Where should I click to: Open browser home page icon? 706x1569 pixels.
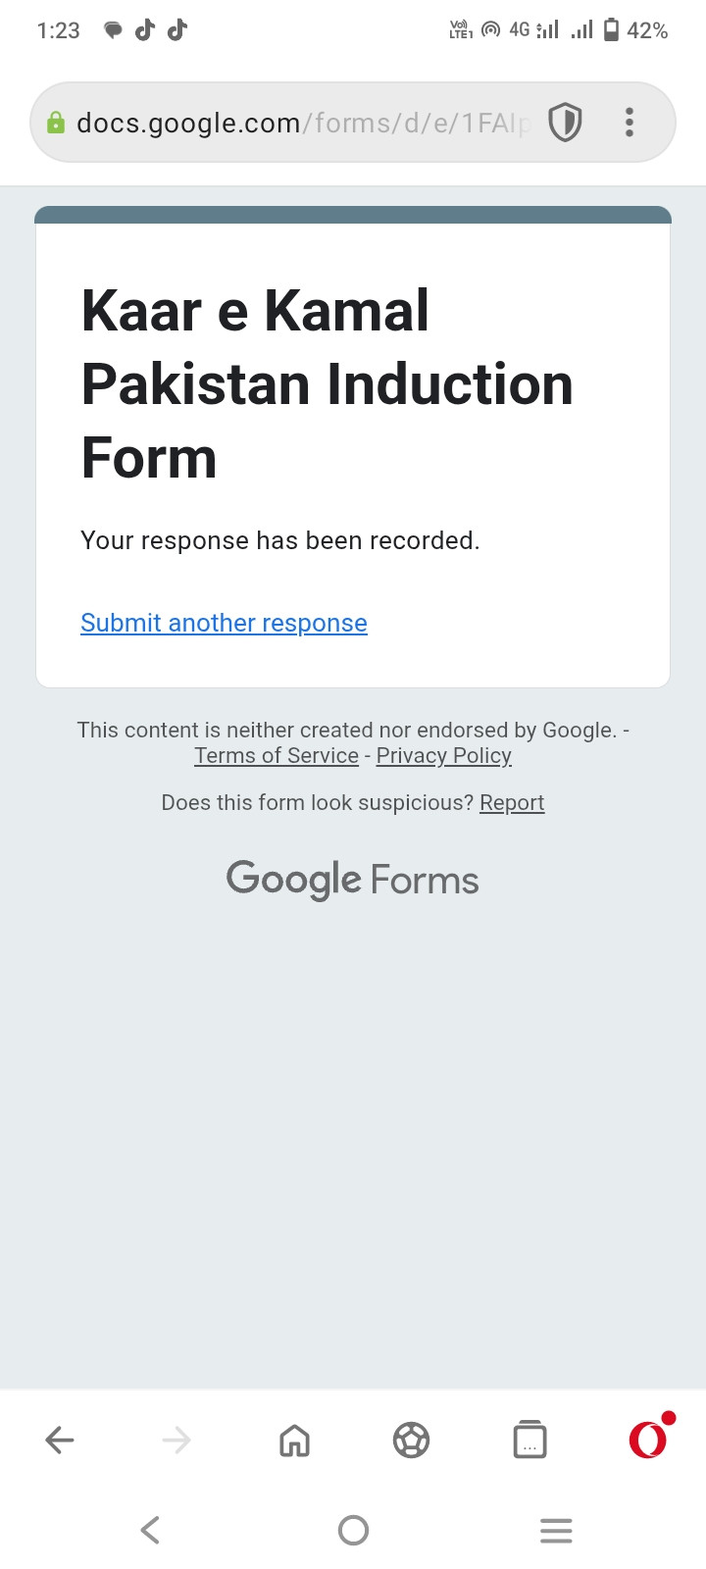[x=294, y=1440]
